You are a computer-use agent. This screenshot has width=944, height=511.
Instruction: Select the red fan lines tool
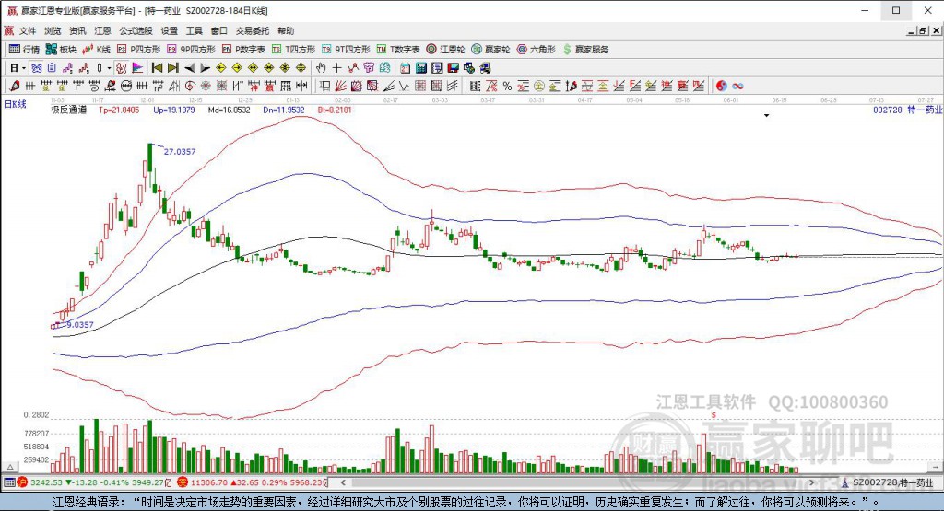[340, 86]
